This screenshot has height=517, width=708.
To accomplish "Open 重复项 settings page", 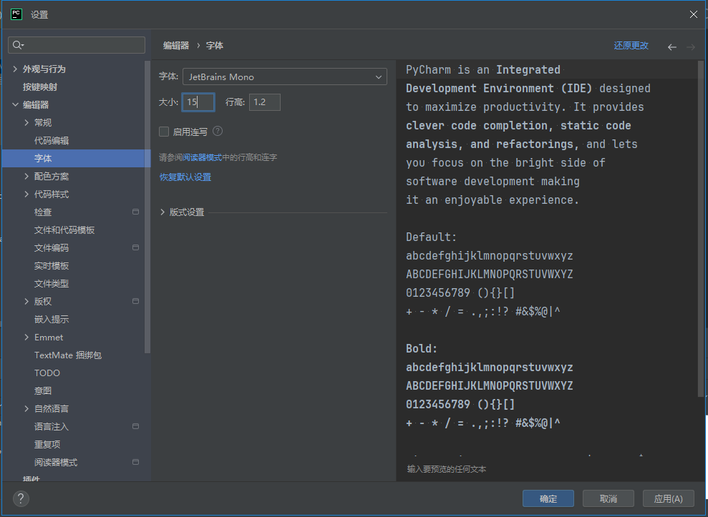I will tap(47, 444).
